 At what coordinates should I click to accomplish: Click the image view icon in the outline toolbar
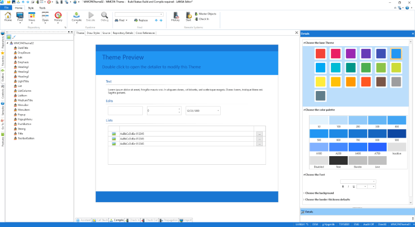[x=9, y=37]
